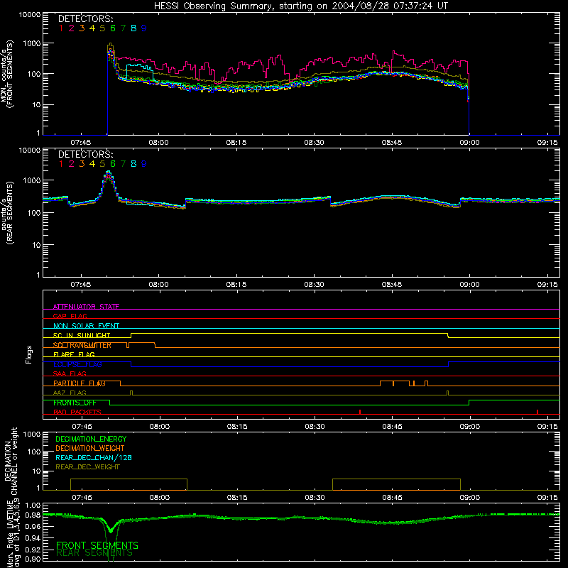Select dark green detector '7' in front segments legend
This screenshot has height=568, width=568.
click(123, 28)
